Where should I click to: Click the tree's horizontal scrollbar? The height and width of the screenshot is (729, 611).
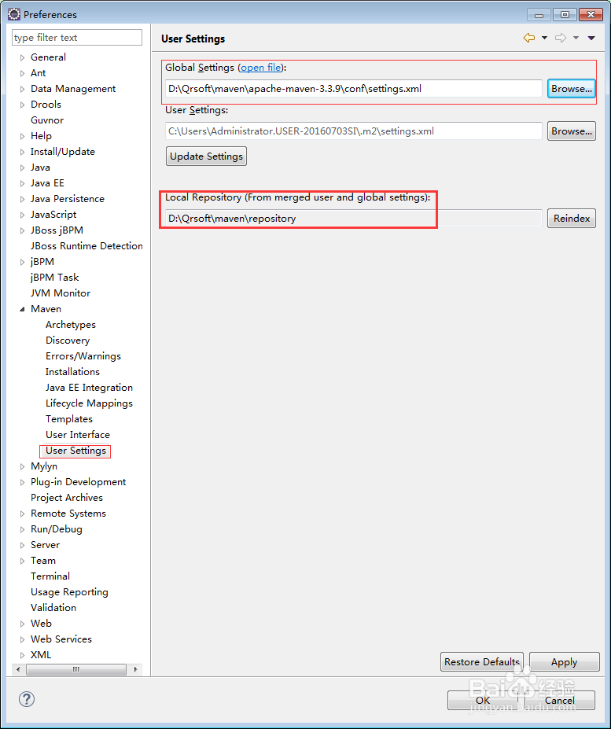point(76,670)
